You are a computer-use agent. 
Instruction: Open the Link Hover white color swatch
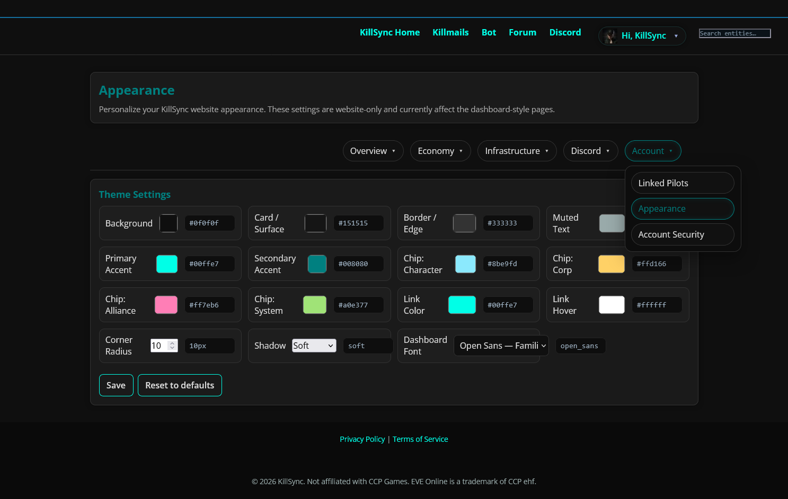[x=612, y=305]
